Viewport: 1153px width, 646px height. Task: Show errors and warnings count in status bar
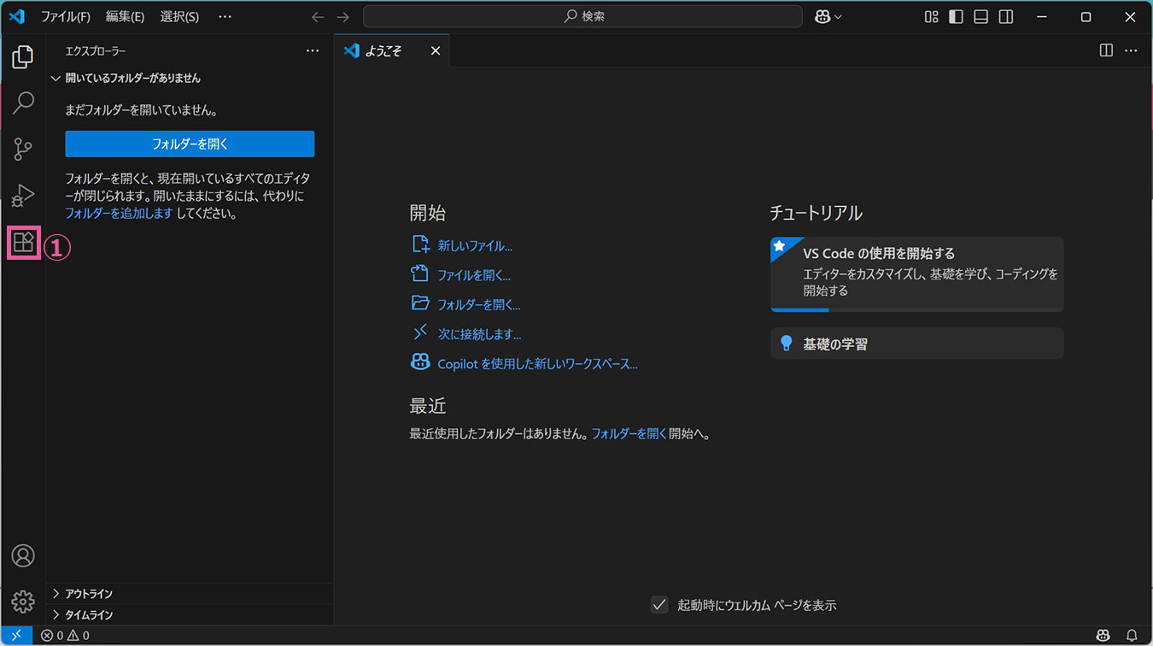[x=65, y=636]
